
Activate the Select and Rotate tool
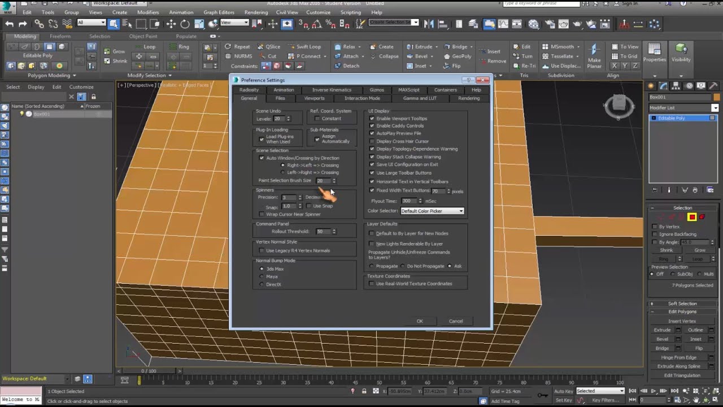click(x=185, y=24)
